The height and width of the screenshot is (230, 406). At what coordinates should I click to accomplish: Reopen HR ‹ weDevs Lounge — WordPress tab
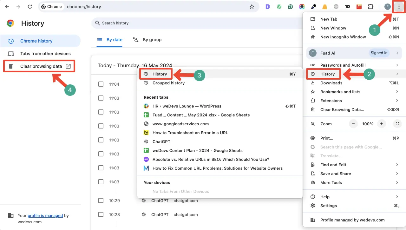point(219,106)
